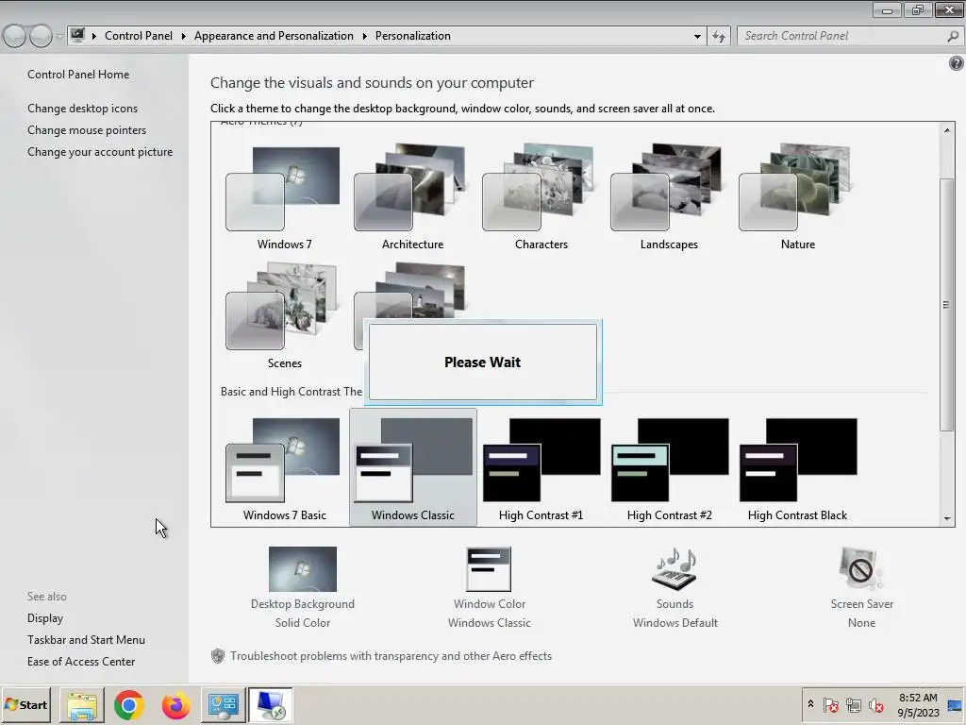Open the Start menu

tap(25, 704)
